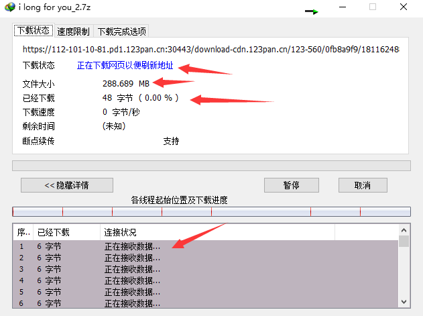Viewport: 423px width, 316px height.
Task: Open the 速度限制 tab
Action: (73, 32)
